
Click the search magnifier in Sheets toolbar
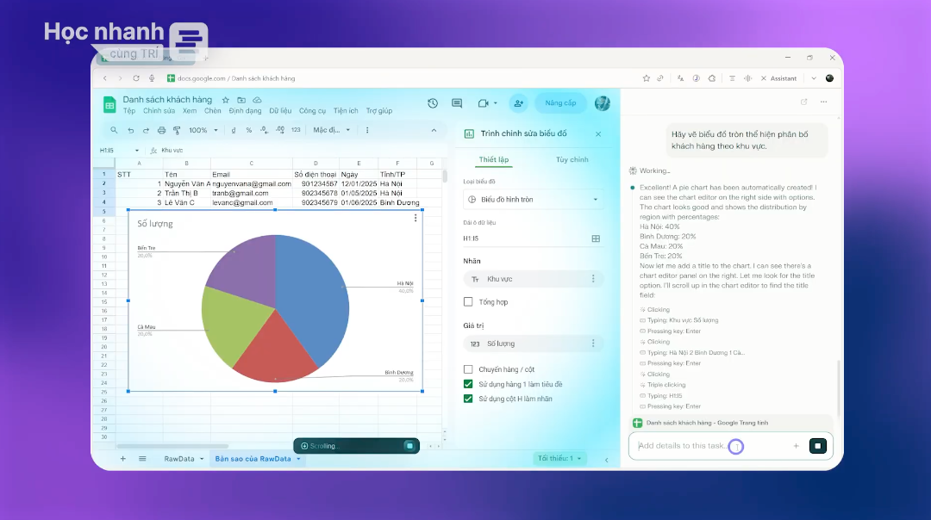pos(114,130)
